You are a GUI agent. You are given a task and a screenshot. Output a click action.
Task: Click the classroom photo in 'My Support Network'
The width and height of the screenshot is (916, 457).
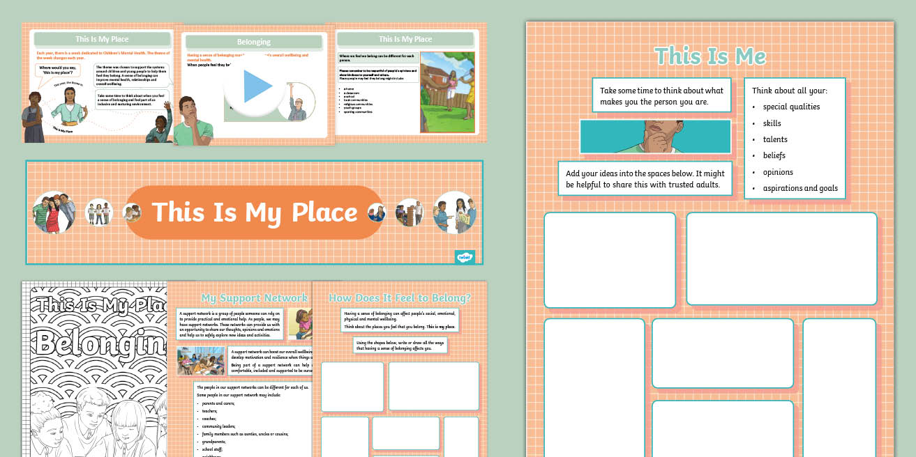tap(201, 360)
